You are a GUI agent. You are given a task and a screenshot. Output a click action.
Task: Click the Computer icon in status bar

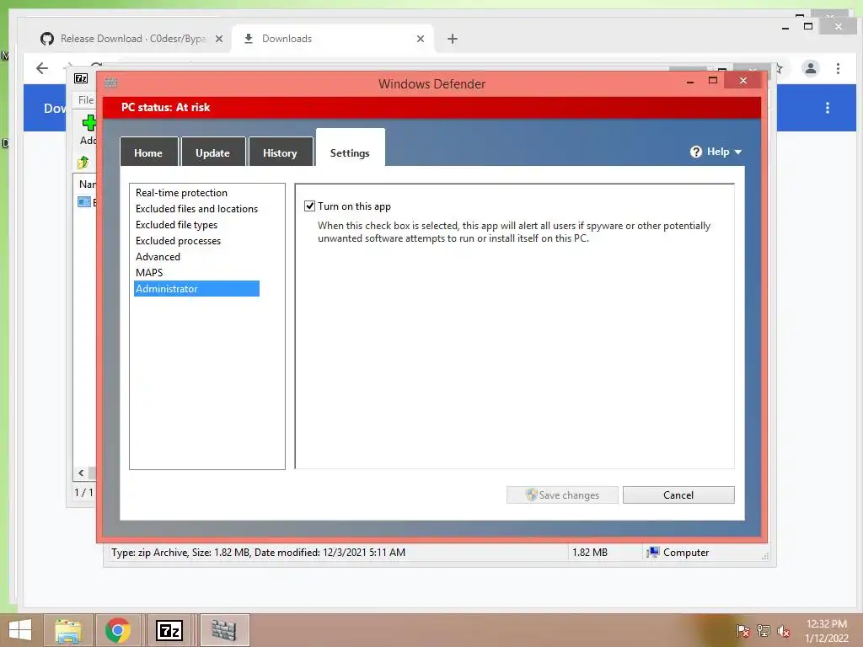click(653, 553)
